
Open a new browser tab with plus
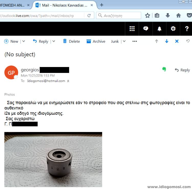point(102,5)
